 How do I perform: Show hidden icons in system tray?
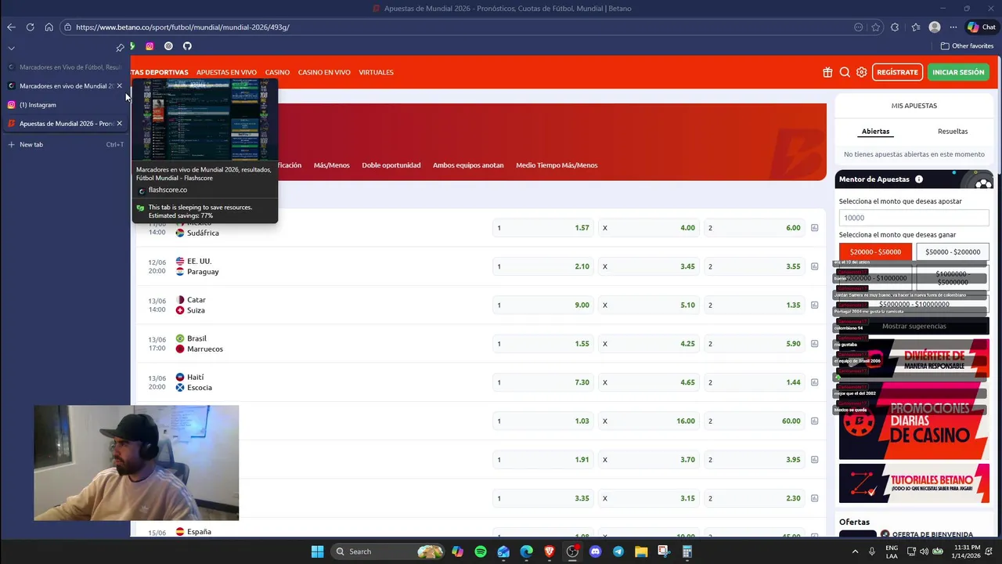click(x=855, y=551)
